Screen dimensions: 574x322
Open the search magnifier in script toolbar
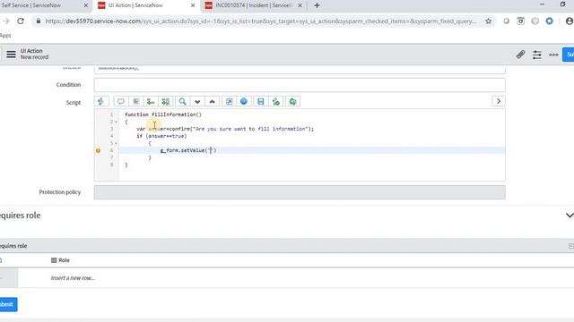click(x=182, y=101)
